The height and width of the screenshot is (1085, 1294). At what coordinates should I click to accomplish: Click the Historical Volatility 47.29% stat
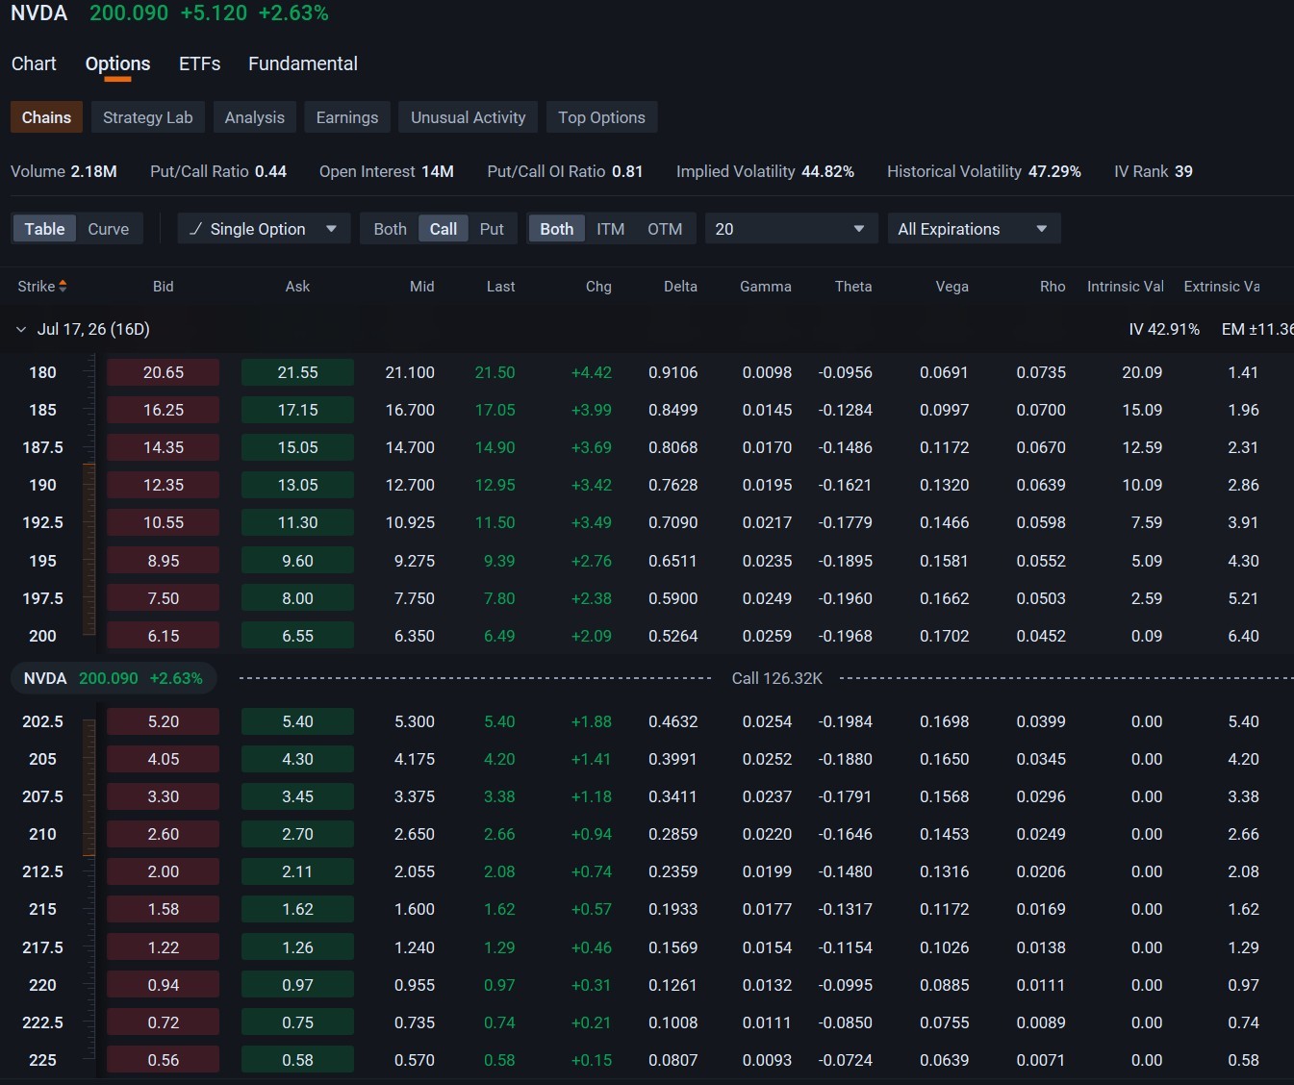tap(984, 171)
